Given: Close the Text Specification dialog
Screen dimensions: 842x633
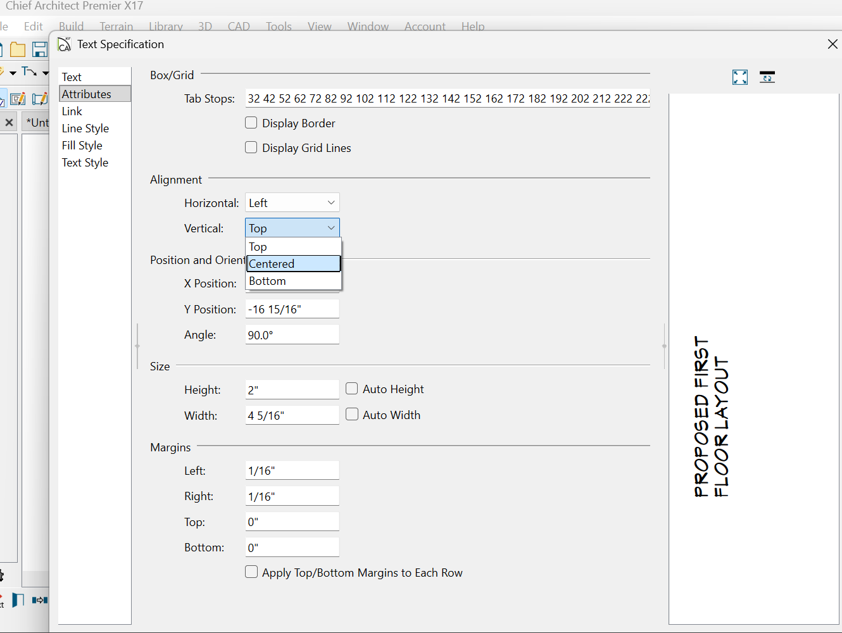Looking at the screenshot, I should (x=833, y=44).
